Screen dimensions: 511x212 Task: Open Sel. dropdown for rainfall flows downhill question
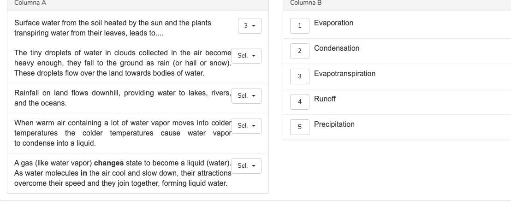[246, 96]
